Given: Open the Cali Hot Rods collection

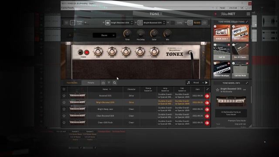Looking at the screenshot, I should coord(240,70).
